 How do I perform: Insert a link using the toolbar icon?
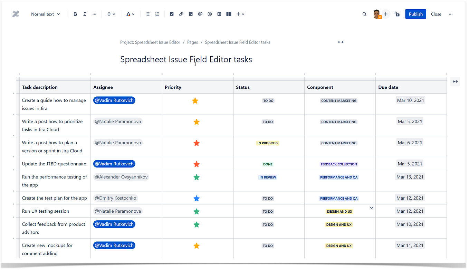pos(181,14)
